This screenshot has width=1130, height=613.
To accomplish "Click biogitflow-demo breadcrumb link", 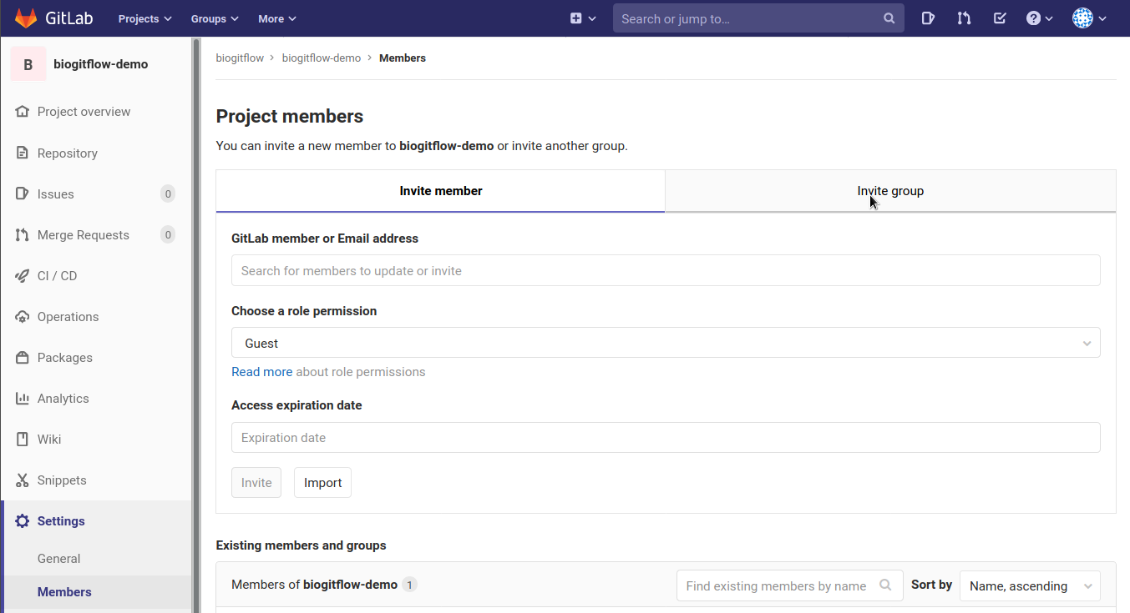I will tap(322, 58).
